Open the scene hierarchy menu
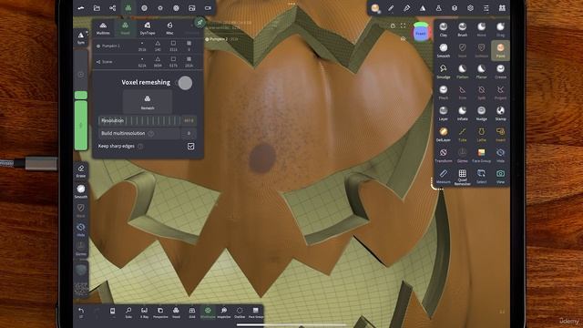Image resolution: width=583 pixels, height=328 pixels. (x=112, y=8)
